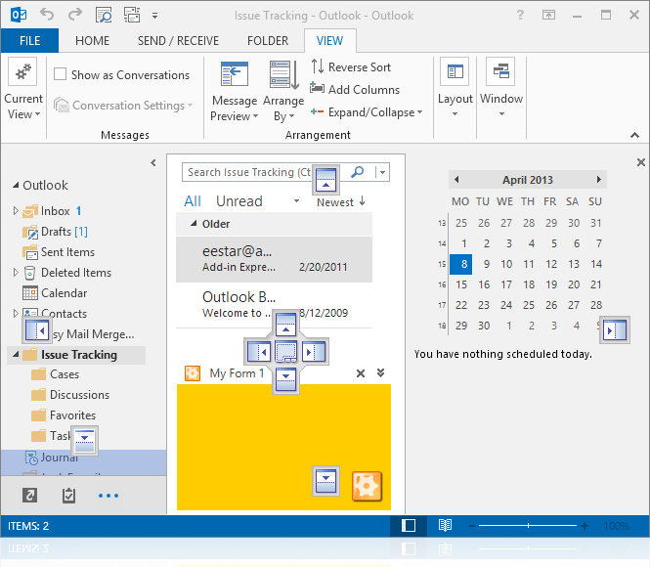Viewport: 650px width, 567px height.
Task: Click the magnifier search icon
Action: point(358,172)
